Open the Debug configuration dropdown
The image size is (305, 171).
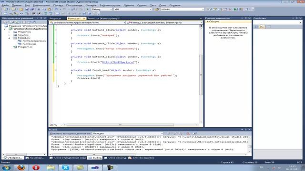[x=111, y=9]
